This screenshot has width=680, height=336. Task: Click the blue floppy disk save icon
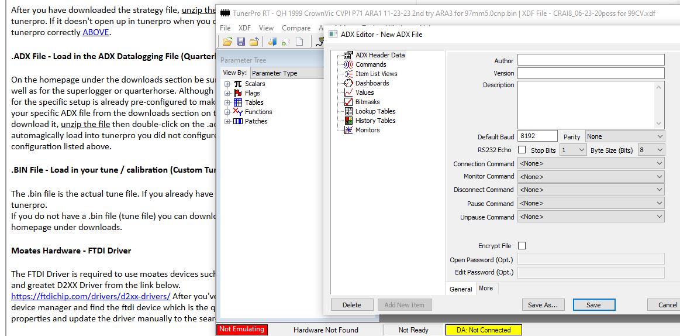point(241,42)
